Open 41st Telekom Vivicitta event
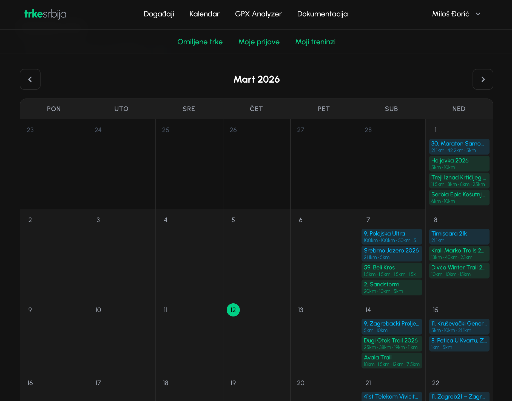512x401 pixels. coord(391,397)
